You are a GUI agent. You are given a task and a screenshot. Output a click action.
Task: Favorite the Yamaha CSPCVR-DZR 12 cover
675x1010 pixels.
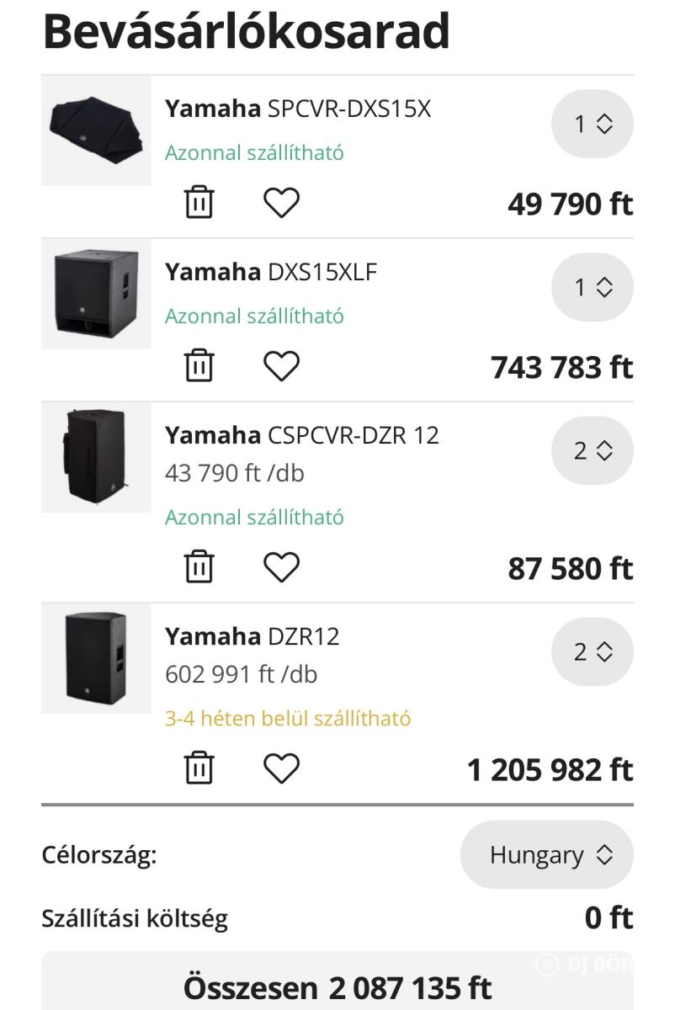coord(281,567)
